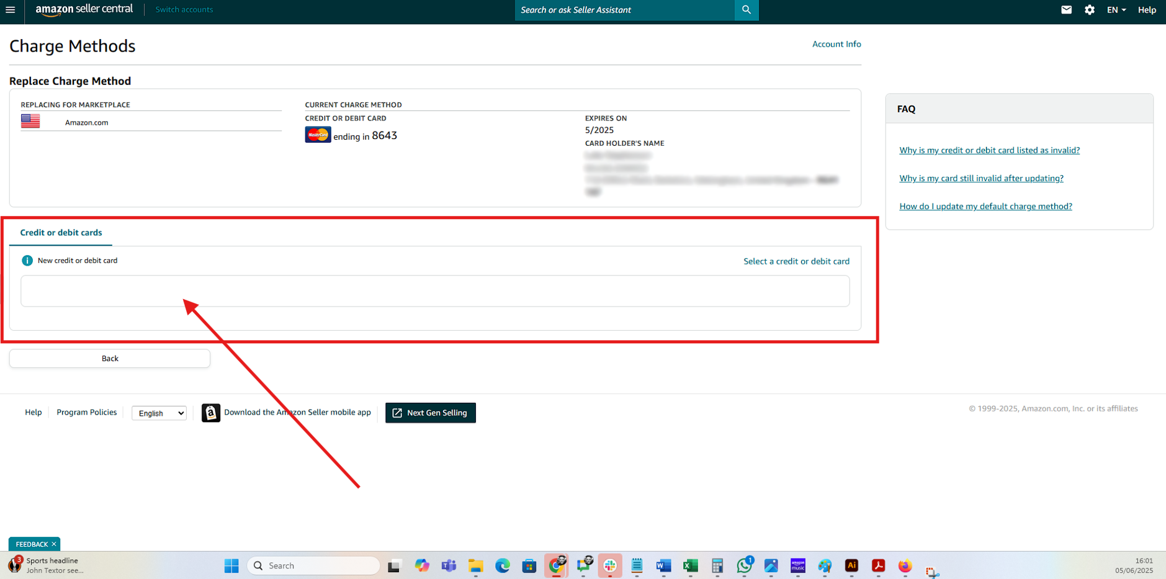Screen dimensions: 1166x579
Task: Launch Copilot from taskbar
Action: point(422,565)
